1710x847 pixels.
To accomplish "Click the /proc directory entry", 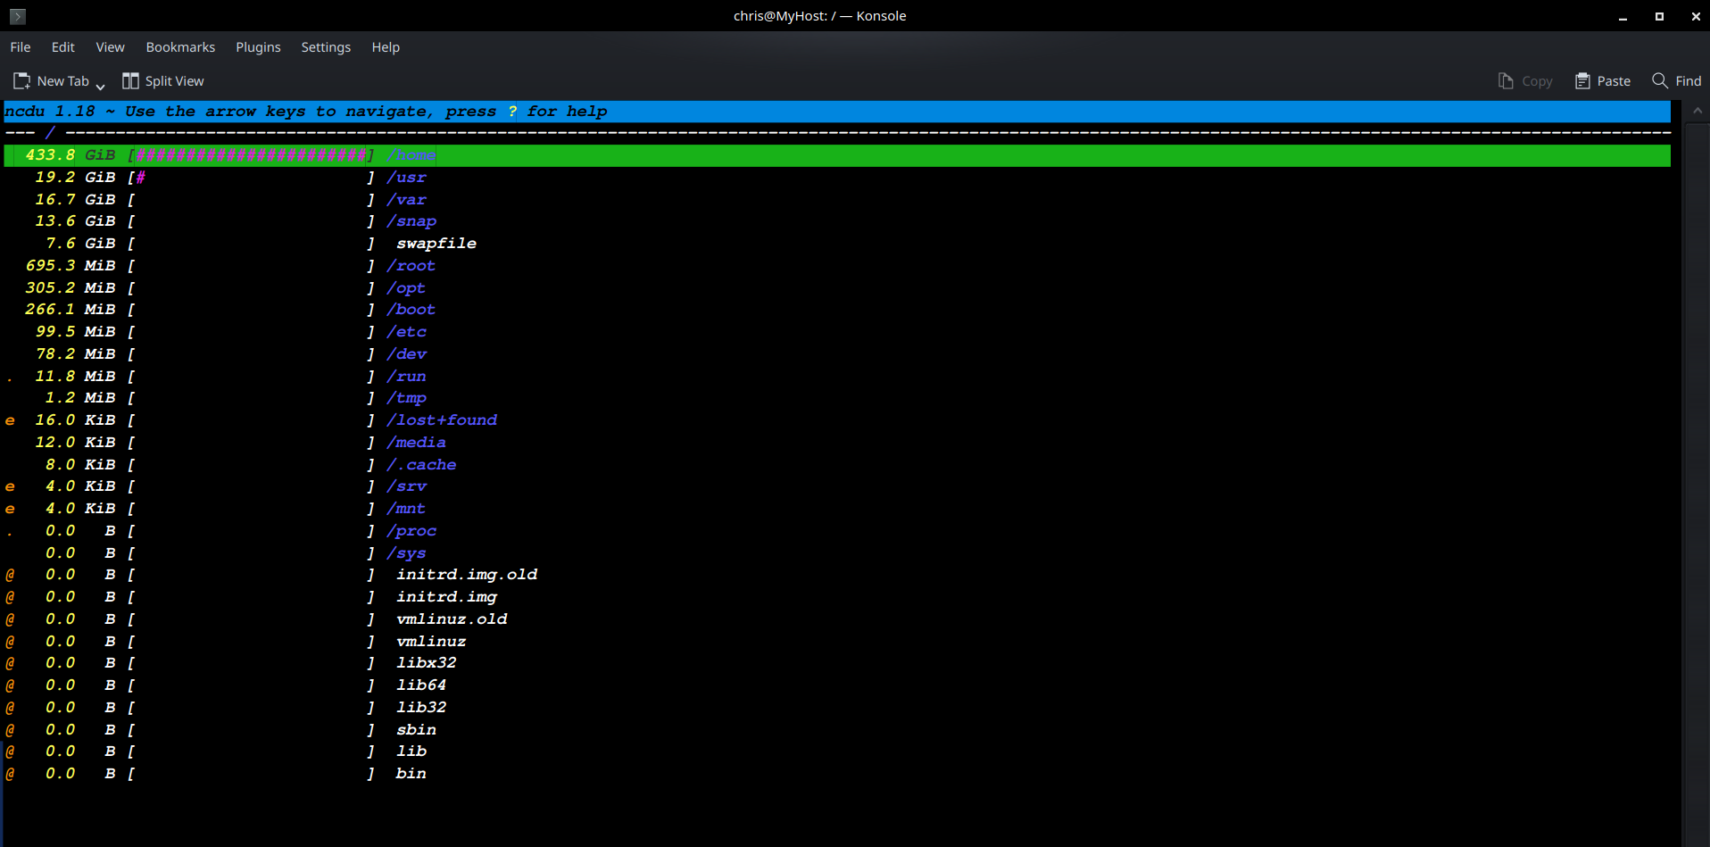I will (411, 531).
